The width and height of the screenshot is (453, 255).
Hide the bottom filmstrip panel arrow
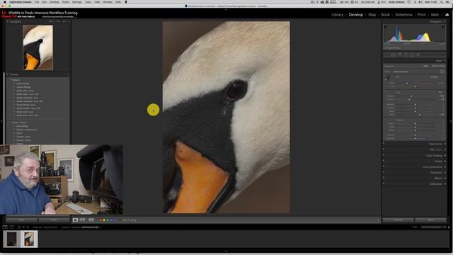[226, 251]
